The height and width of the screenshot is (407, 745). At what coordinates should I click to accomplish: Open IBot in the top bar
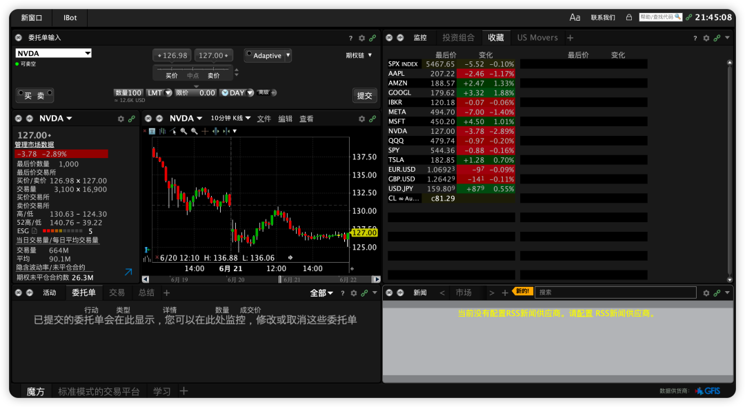tap(70, 17)
